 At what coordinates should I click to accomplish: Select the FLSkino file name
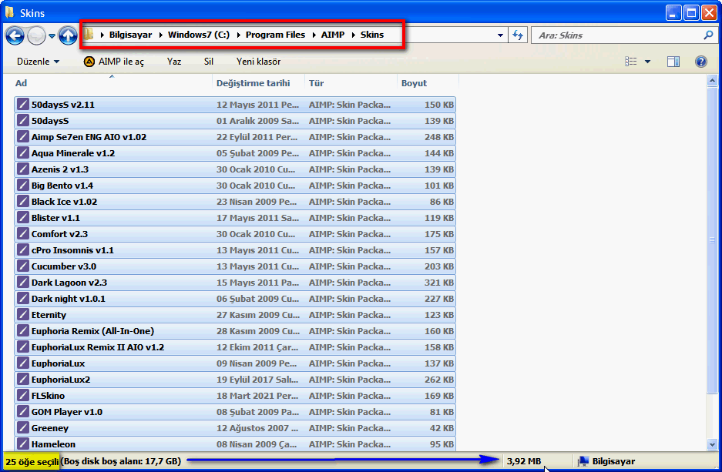tap(48, 396)
